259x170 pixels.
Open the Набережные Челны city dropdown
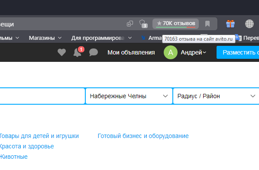(x=129, y=96)
